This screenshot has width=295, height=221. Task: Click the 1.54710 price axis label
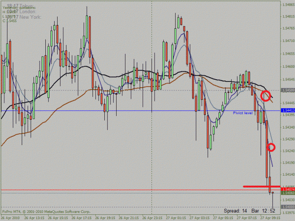pyautogui.click(x=288, y=41)
